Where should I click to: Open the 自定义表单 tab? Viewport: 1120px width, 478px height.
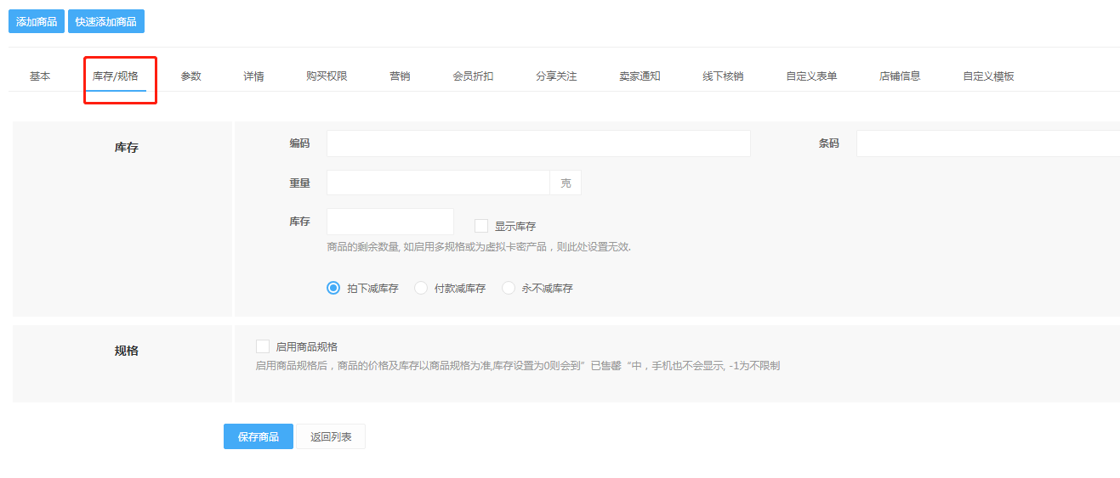[811, 76]
